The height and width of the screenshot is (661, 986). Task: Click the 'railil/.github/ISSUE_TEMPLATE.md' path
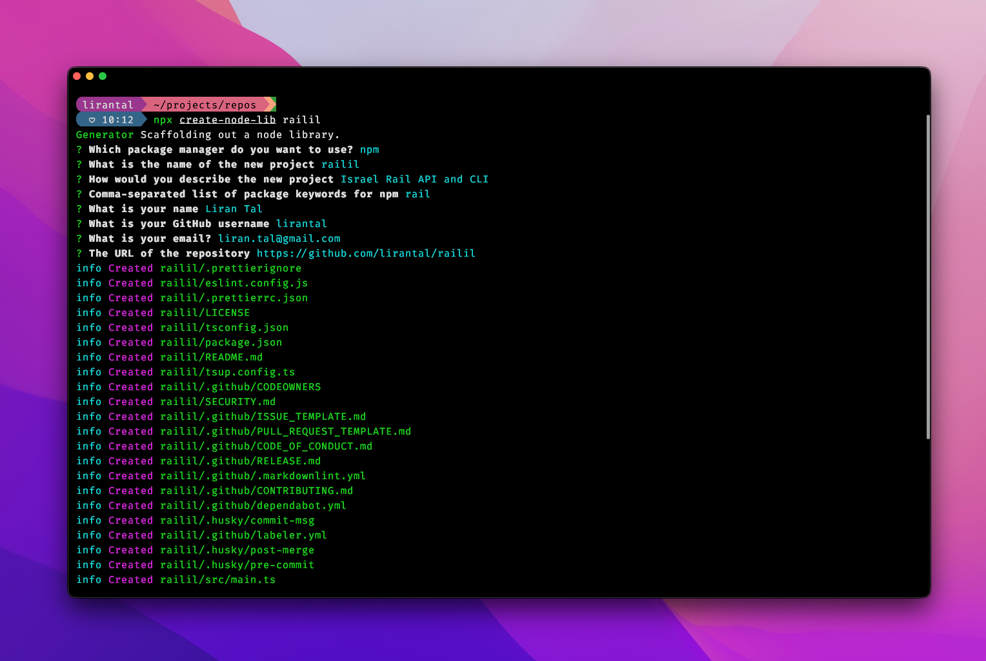click(x=263, y=417)
